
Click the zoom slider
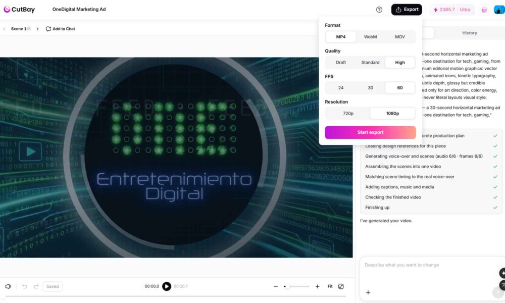pyautogui.click(x=296, y=286)
